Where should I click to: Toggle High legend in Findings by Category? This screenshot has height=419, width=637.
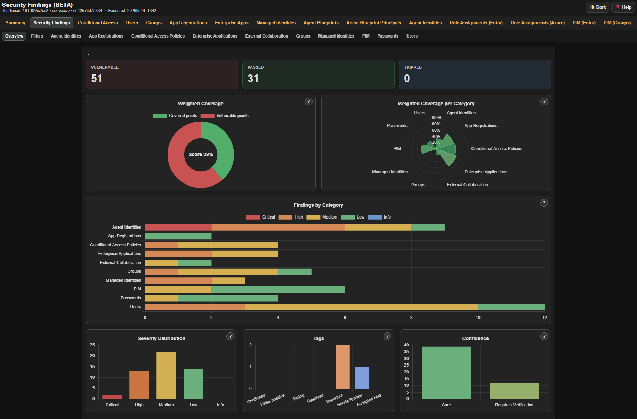pos(291,217)
